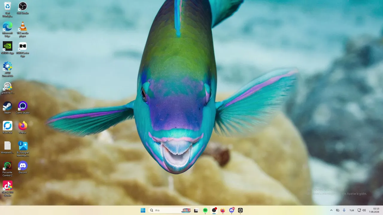Click the microphone tray icon
This screenshot has height=215, width=383.
pyautogui.click(x=344, y=210)
